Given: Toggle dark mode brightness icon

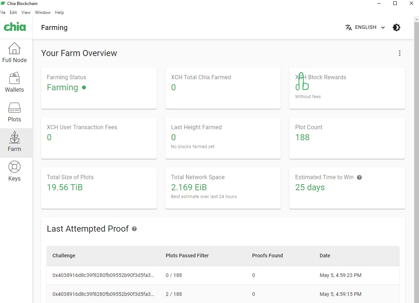Looking at the screenshot, I should [x=396, y=27].
